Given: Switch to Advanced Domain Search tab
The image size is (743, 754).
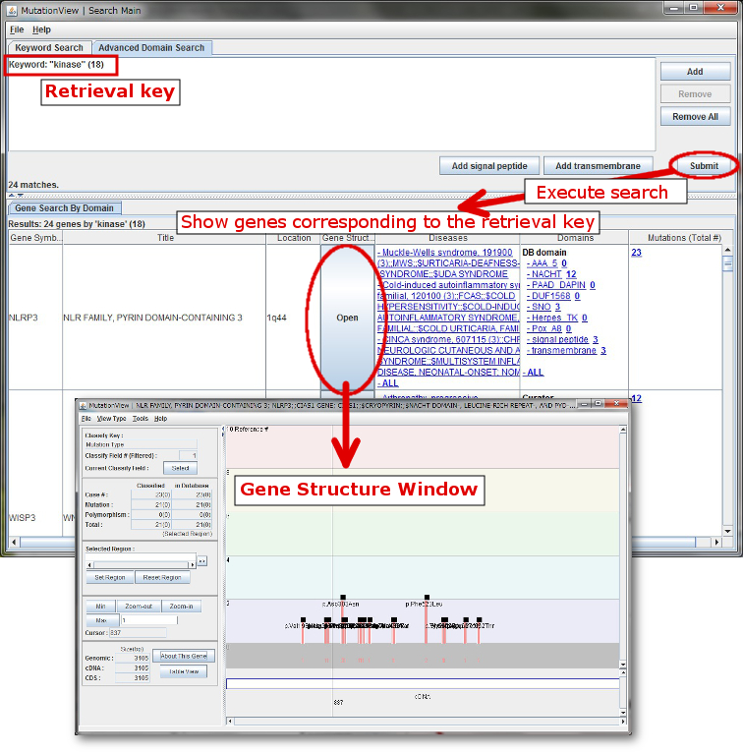Looking at the screenshot, I should coord(151,47).
